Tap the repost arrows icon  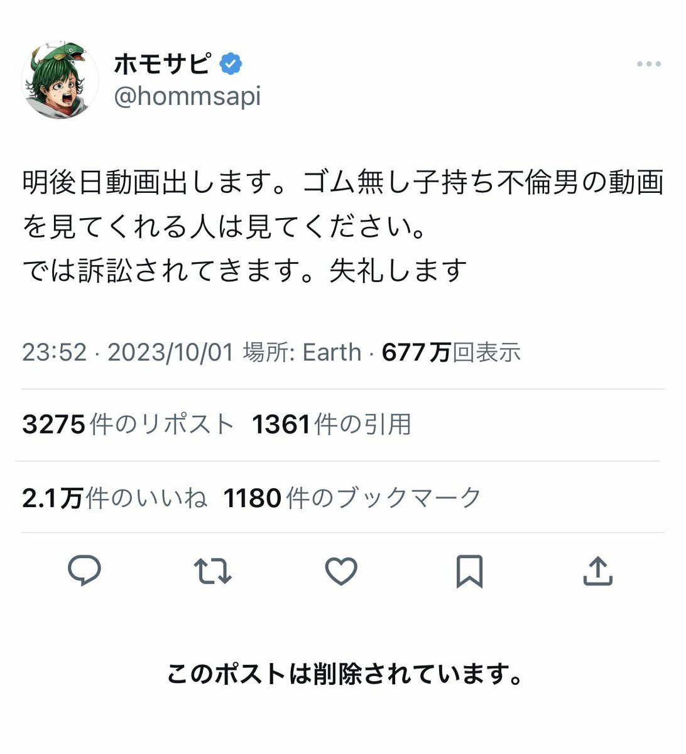[213, 572]
